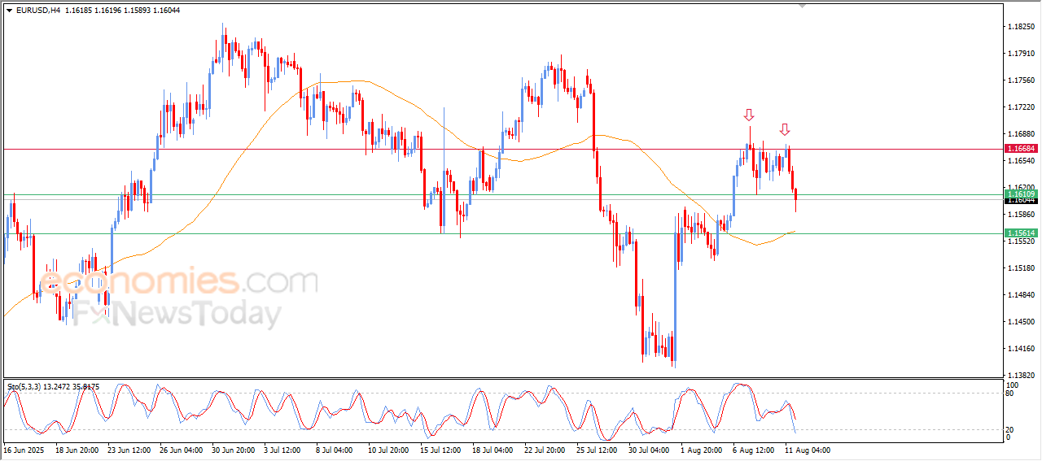Screen dimensions: 1042x461
Task: Click the 25 Jul 12:00 time label
Action: pyautogui.click(x=598, y=450)
